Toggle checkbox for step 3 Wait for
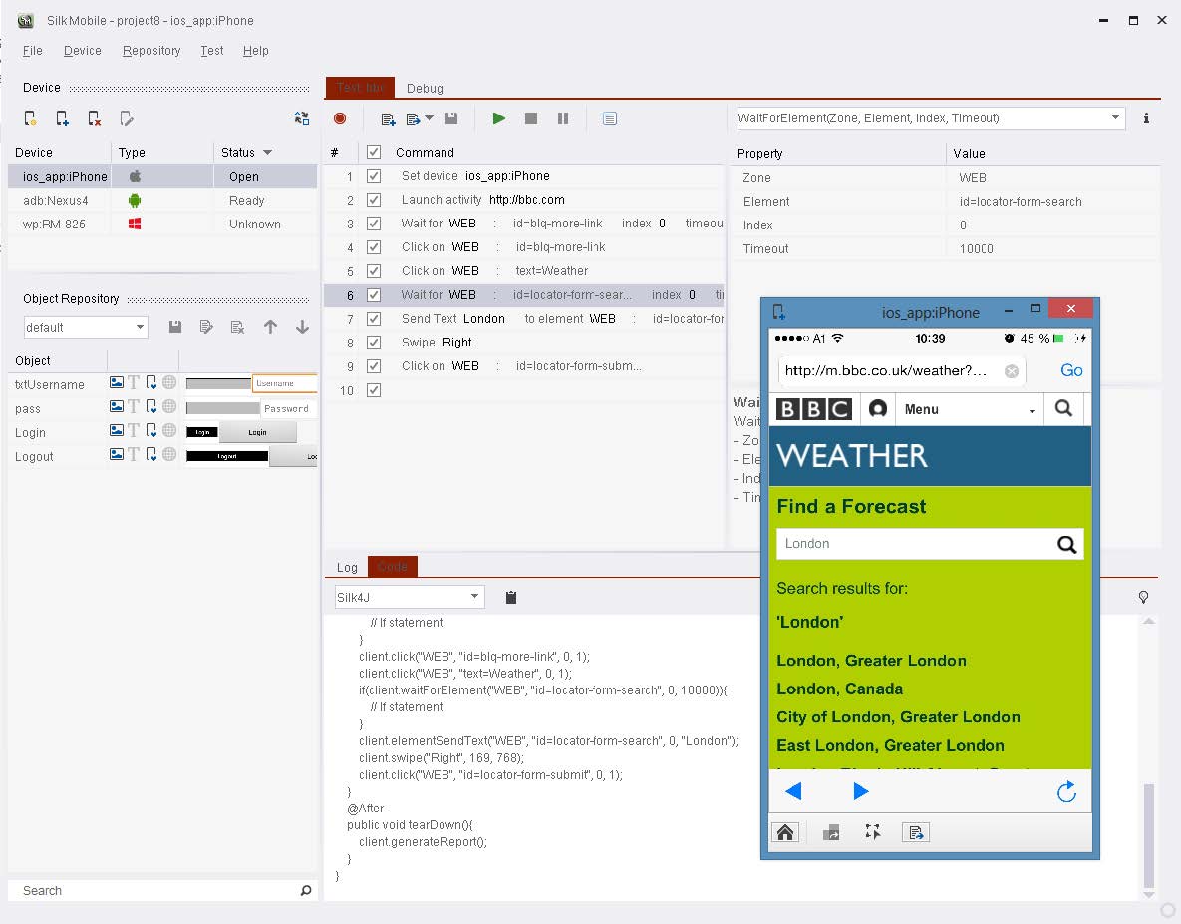Viewport: 1181px width, 924px height. [x=373, y=223]
